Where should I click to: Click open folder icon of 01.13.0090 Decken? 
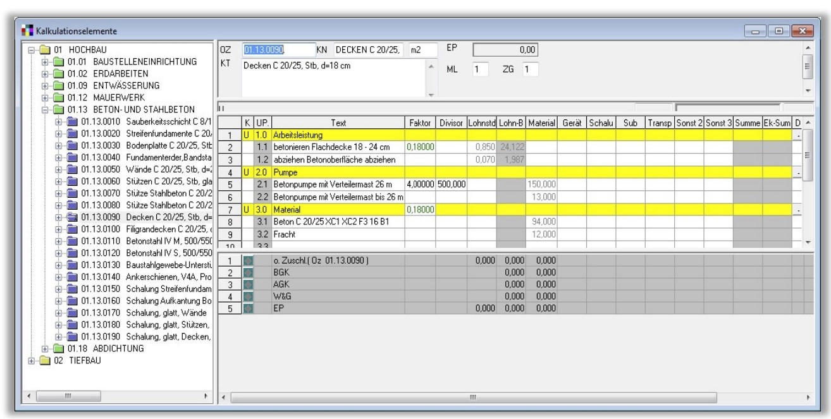point(71,217)
